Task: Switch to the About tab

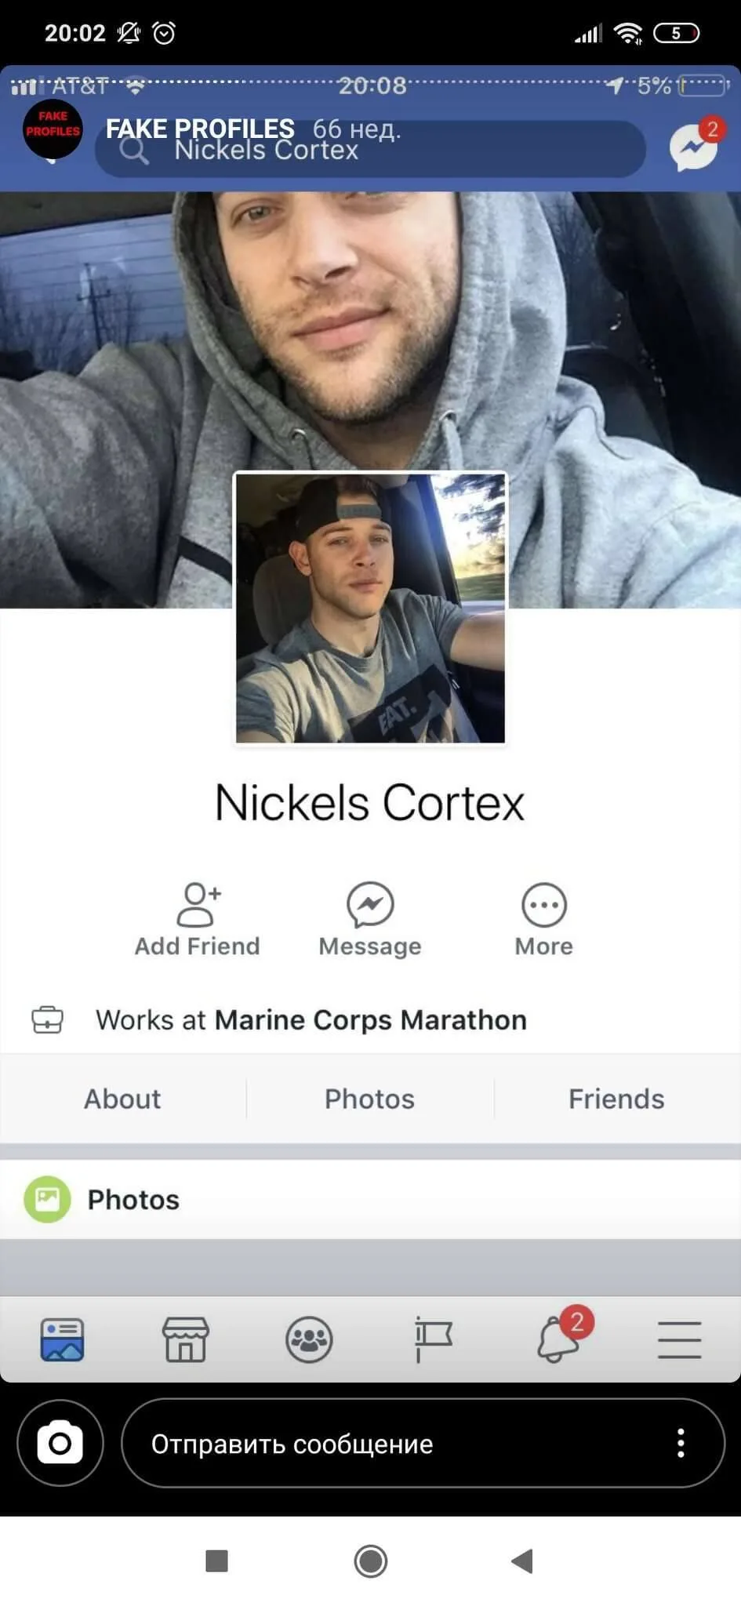Action: coord(122,1099)
